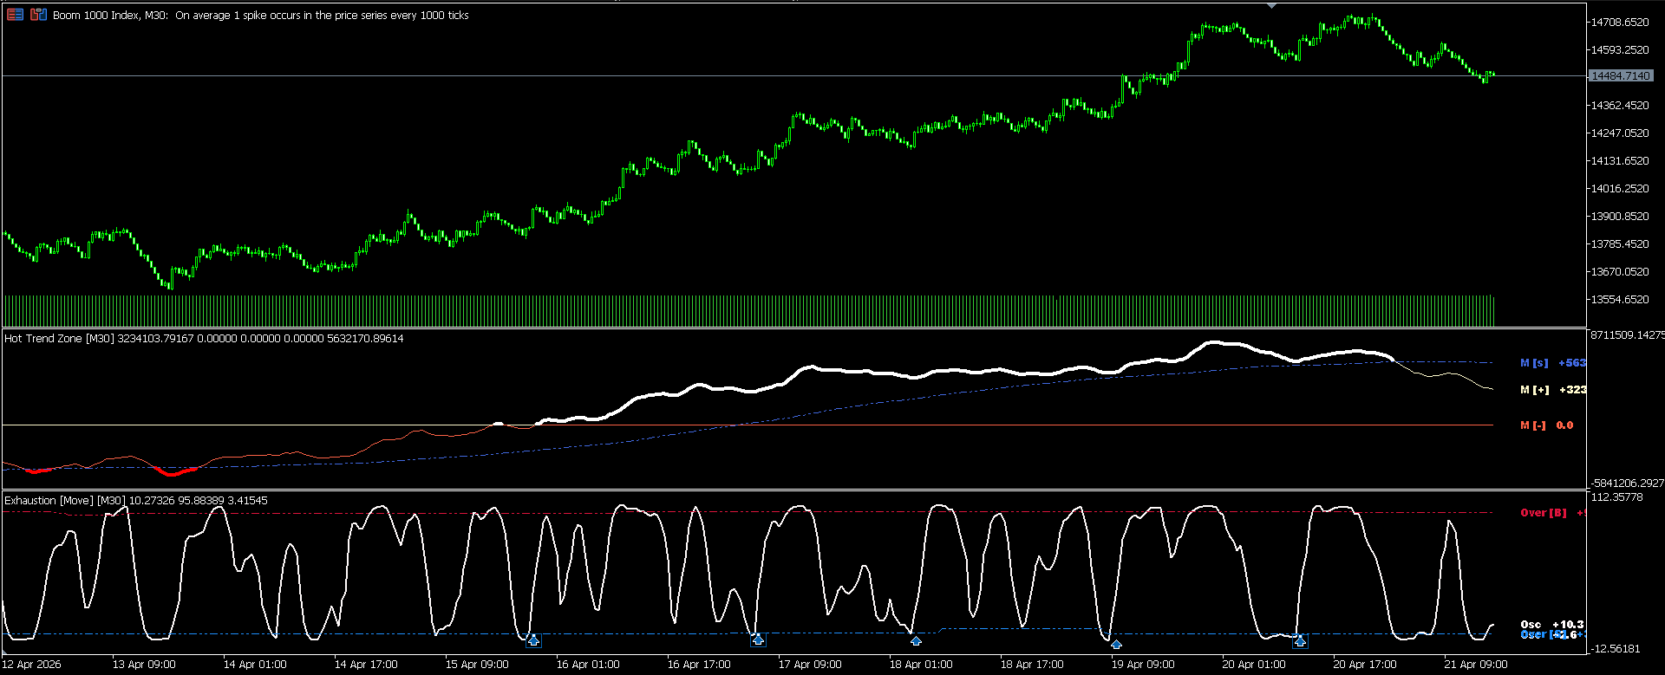
Task: Click the blue arrow just before 19 Apr 09:00
Action: point(1116,645)
